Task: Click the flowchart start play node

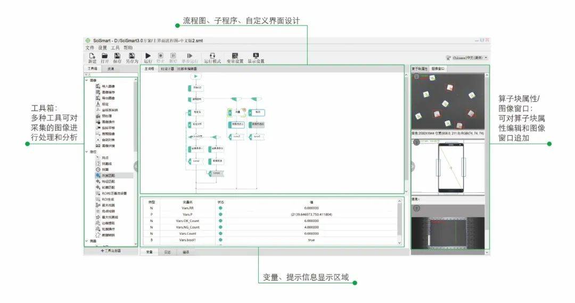Action: 196,76
